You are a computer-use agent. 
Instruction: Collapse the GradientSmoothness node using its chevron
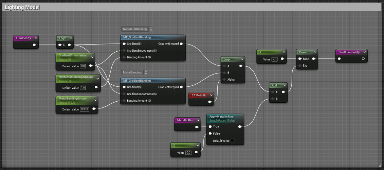coord(92,57)
